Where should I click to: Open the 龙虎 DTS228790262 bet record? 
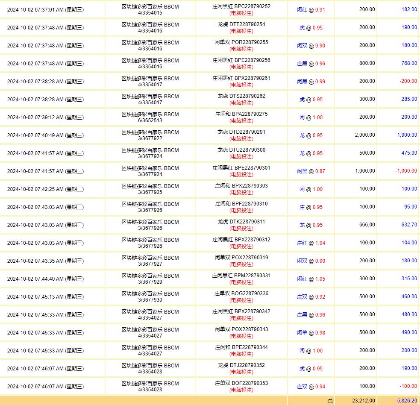coord(241,96)
